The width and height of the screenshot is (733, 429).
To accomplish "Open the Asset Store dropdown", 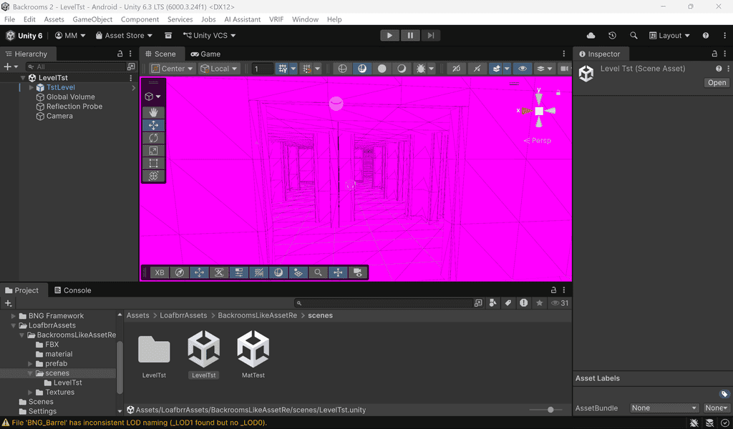I will point(124,36).
